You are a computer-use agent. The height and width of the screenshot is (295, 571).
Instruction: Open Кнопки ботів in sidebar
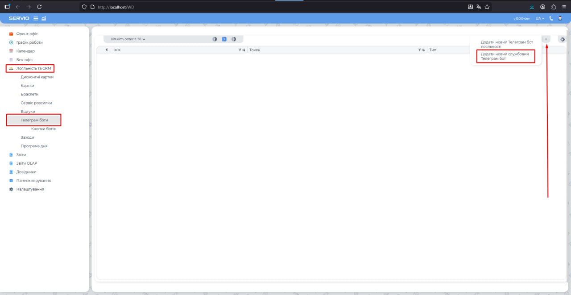point(43,129)
